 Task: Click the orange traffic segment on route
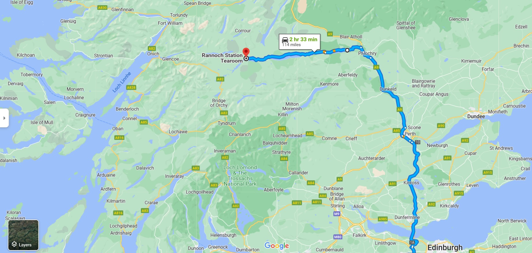point(334,51)
